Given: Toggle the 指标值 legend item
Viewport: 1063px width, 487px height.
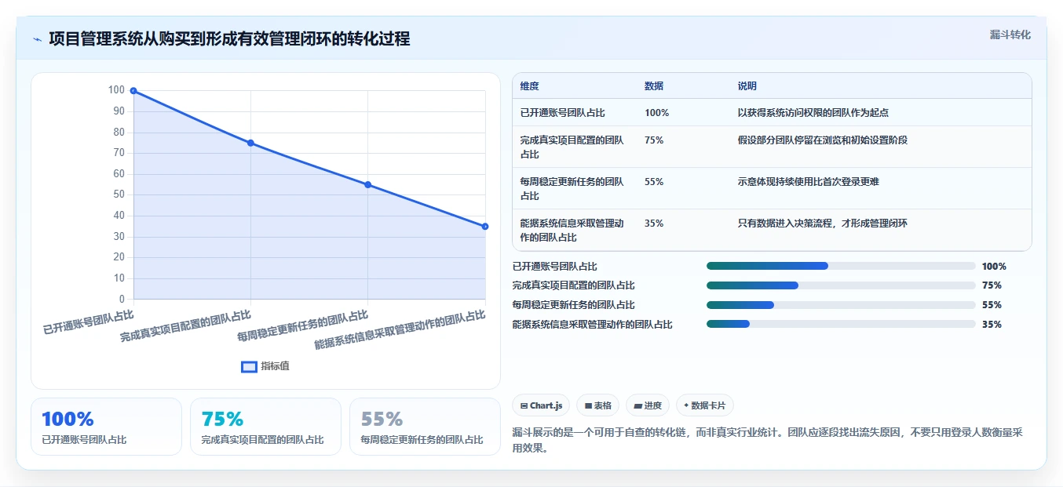Looking at the screenshot, I should [265, 366].
